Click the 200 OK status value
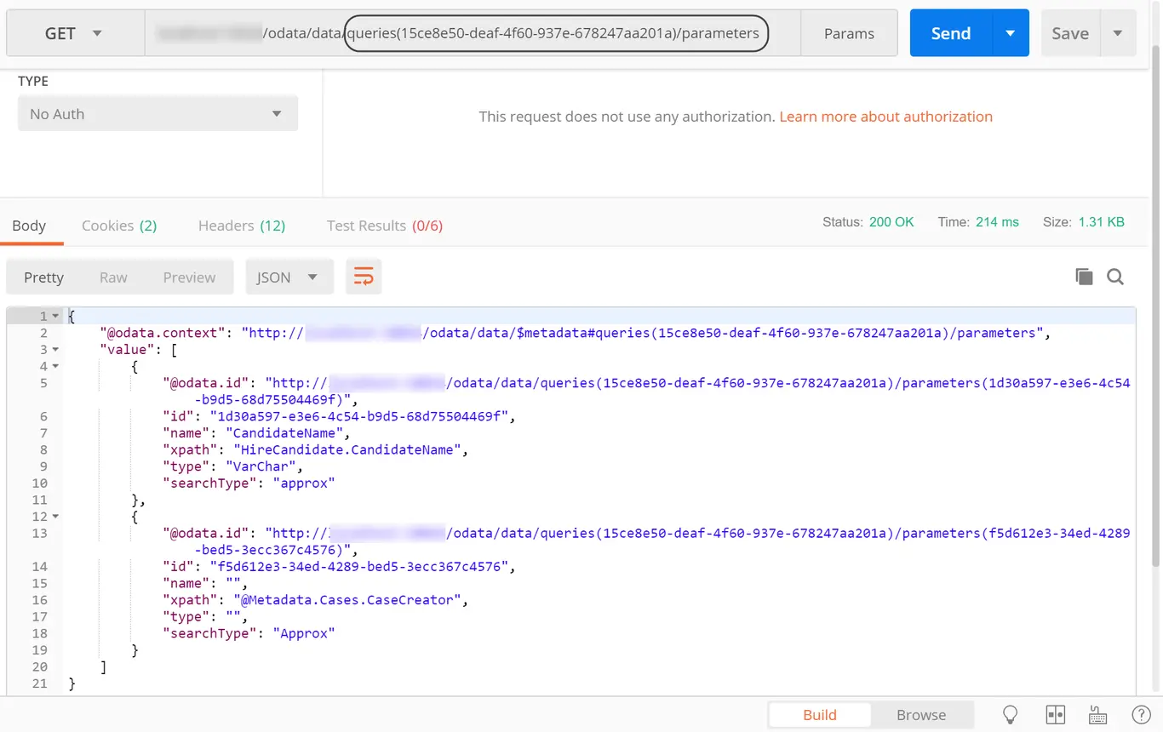Screen dimensions: 1163x732 [x=891, y=222]
